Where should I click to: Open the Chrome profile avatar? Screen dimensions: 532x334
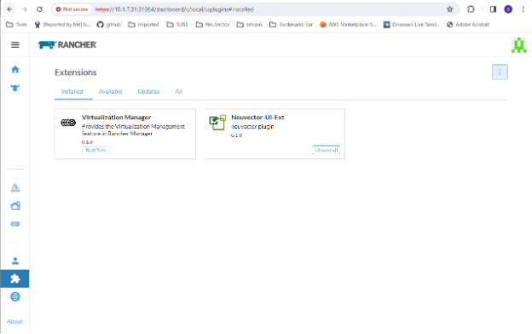(x=508, y=9)
